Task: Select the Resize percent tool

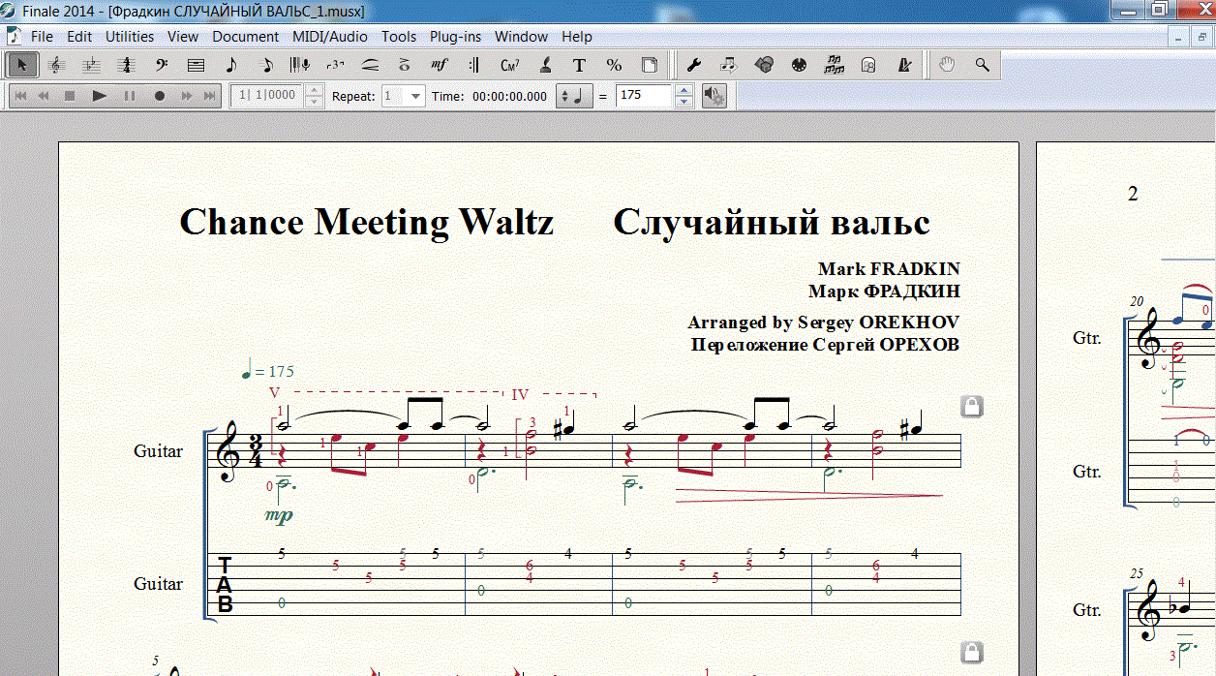Action: (x=614, y=65)
